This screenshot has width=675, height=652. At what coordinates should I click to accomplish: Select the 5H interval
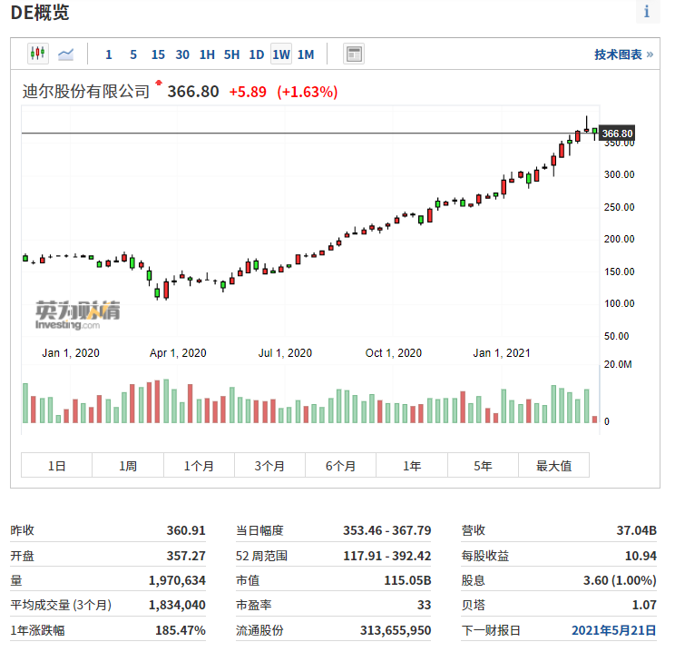point(231,54)
